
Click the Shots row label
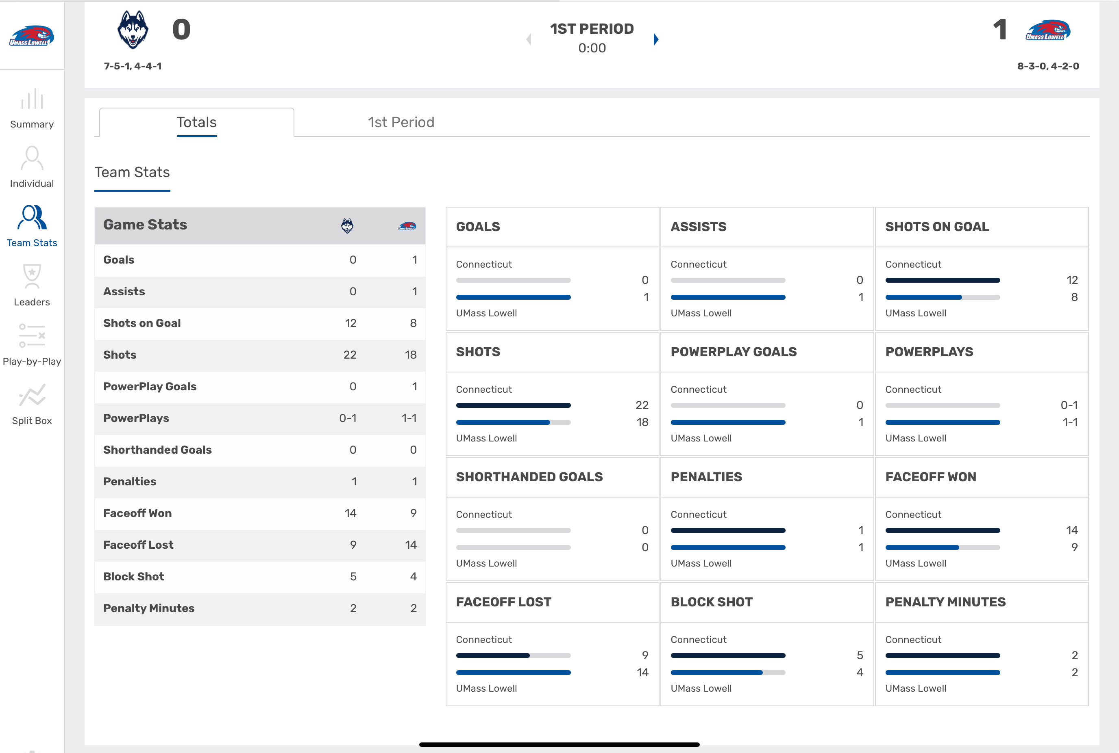(x=120, y=355)
